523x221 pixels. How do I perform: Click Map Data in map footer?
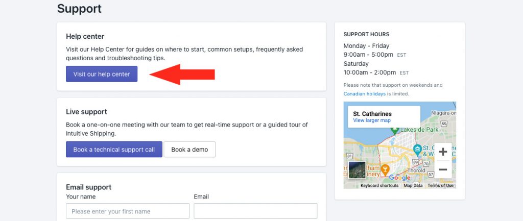point(413,186)
